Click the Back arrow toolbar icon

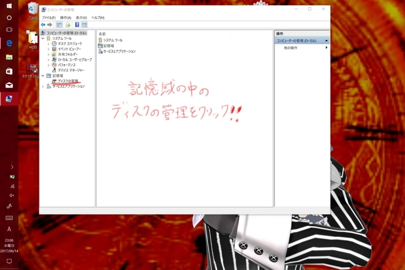(43, 25)
